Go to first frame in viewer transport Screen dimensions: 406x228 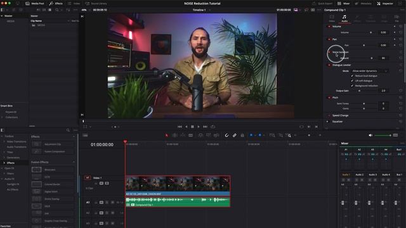click(x=180, y=127)
